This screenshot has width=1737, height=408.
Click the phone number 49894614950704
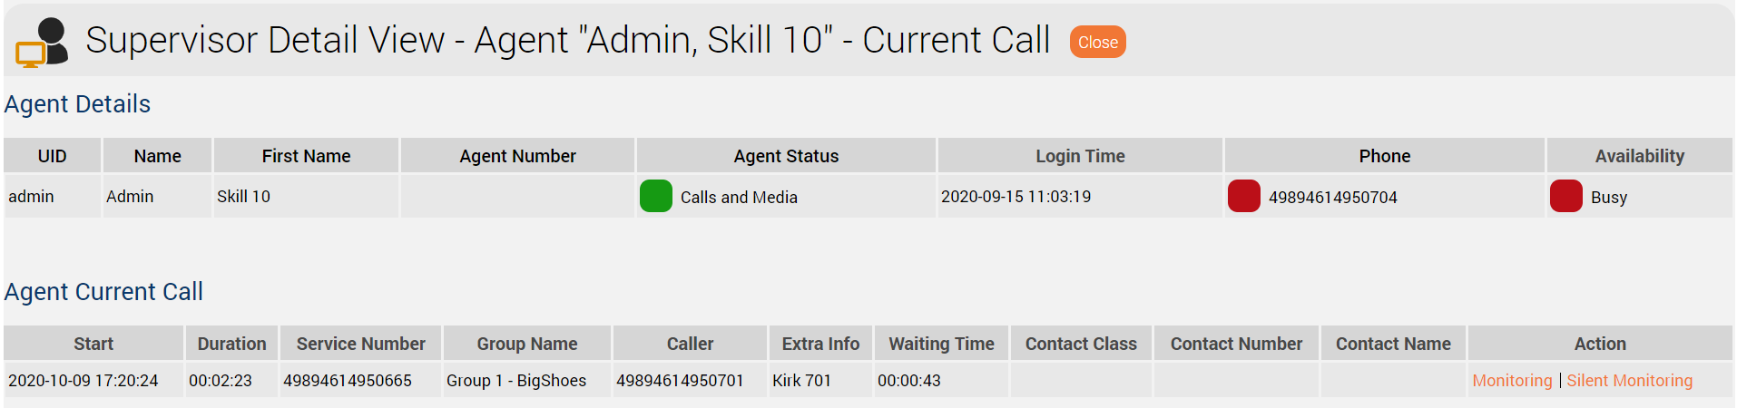tap(1333, 198)
